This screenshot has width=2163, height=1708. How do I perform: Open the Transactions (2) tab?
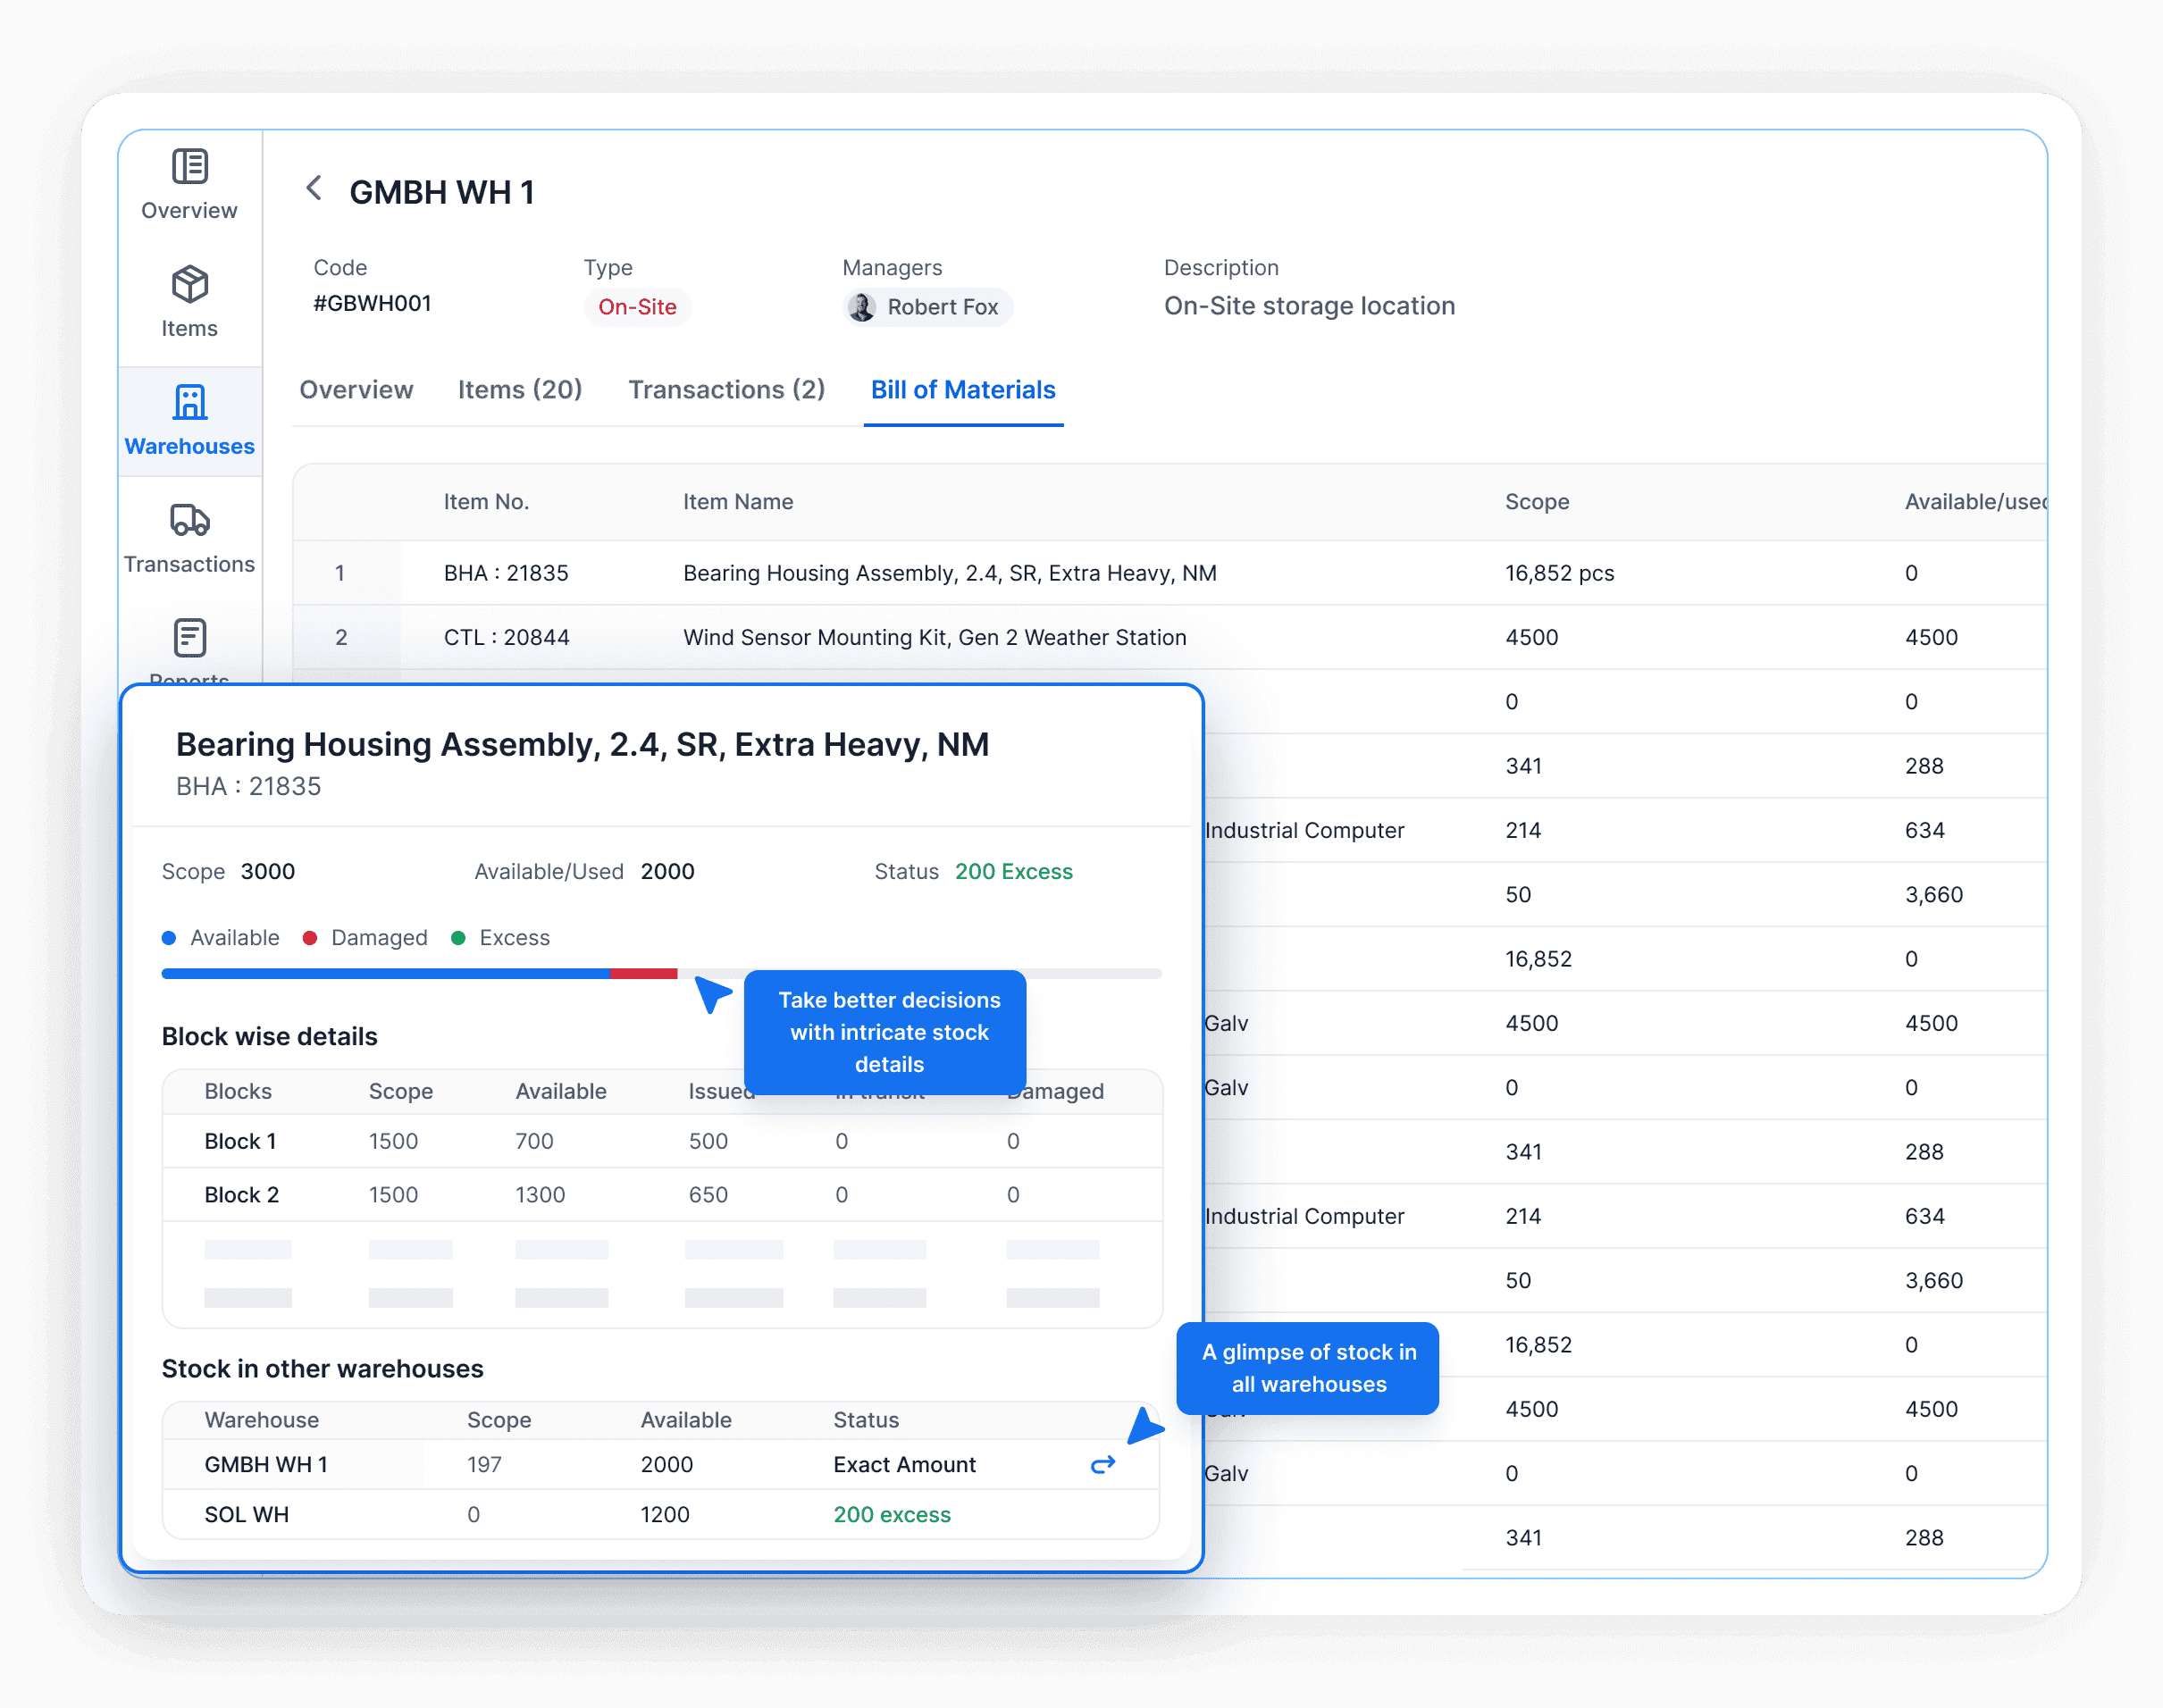[x=726, y=390]
